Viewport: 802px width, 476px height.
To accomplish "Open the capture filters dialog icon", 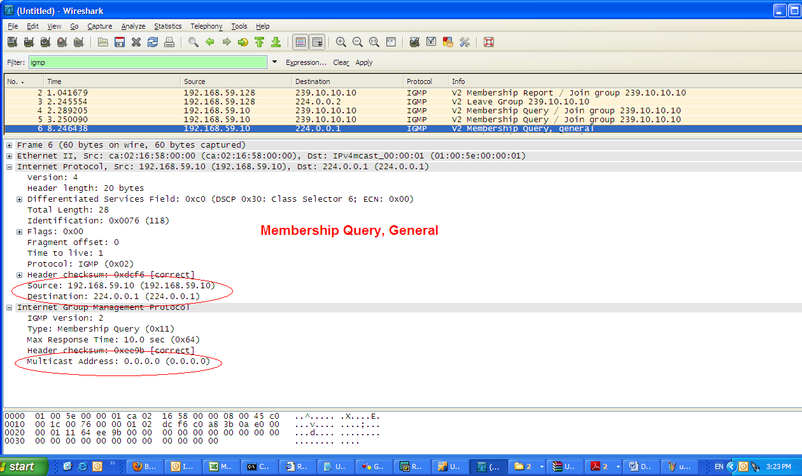I will click(415, 42).
